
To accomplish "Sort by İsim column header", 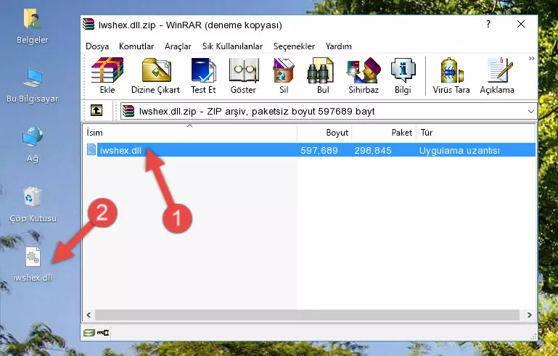I will coord(190,132).
